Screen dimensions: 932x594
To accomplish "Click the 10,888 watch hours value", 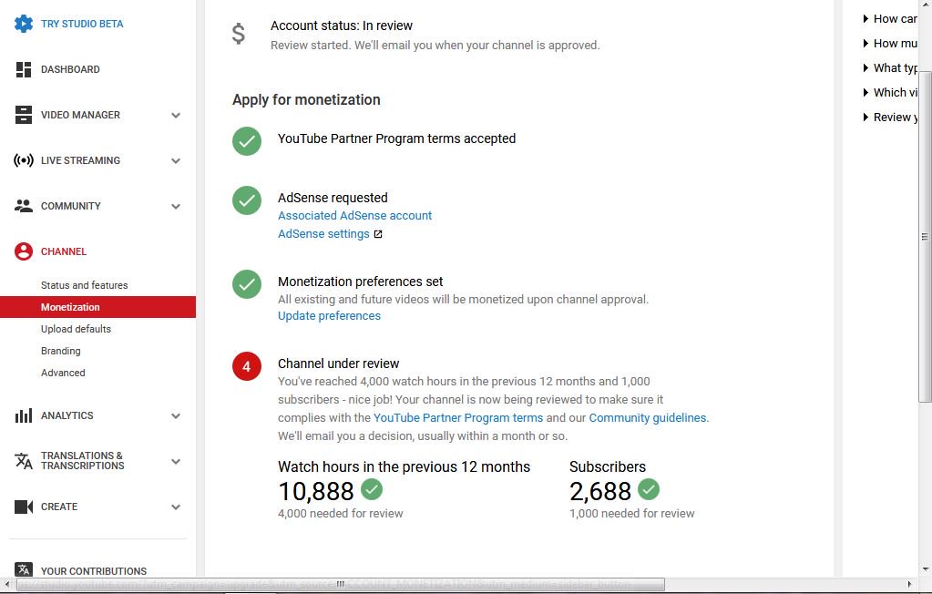I will tap(316, 491).
